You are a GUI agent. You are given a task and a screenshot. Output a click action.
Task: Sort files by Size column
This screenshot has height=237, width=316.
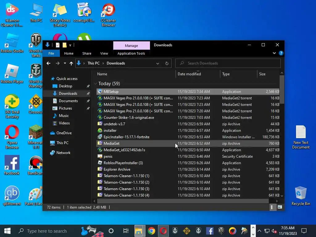[268, 74]
